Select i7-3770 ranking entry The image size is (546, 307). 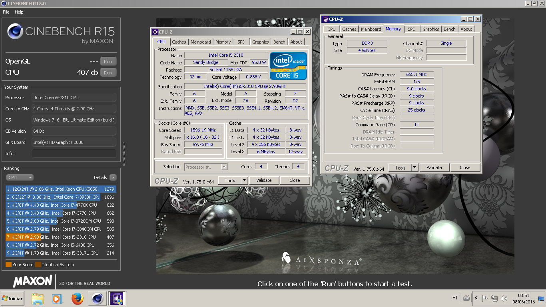pos(61,213)
